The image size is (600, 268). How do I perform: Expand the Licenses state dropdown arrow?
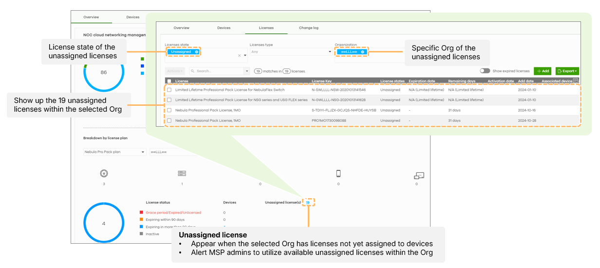[x=245, y=55]
